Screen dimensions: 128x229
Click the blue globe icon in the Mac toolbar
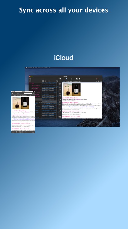click(x=66, y=79)
